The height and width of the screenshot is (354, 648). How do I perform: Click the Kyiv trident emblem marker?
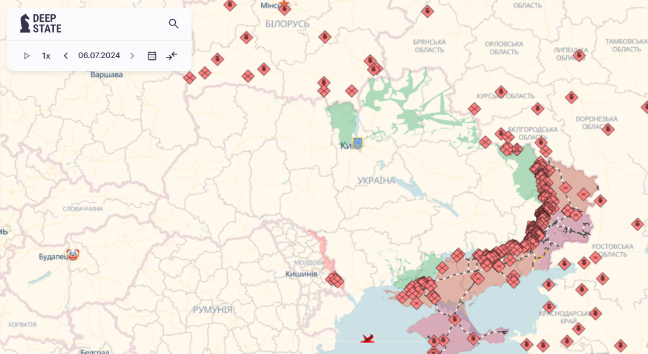click(358, 143)
